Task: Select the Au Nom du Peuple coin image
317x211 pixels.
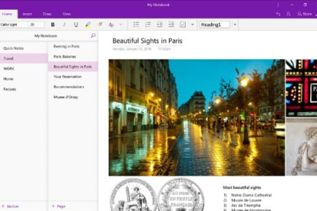Action: [x=180, y=194]
